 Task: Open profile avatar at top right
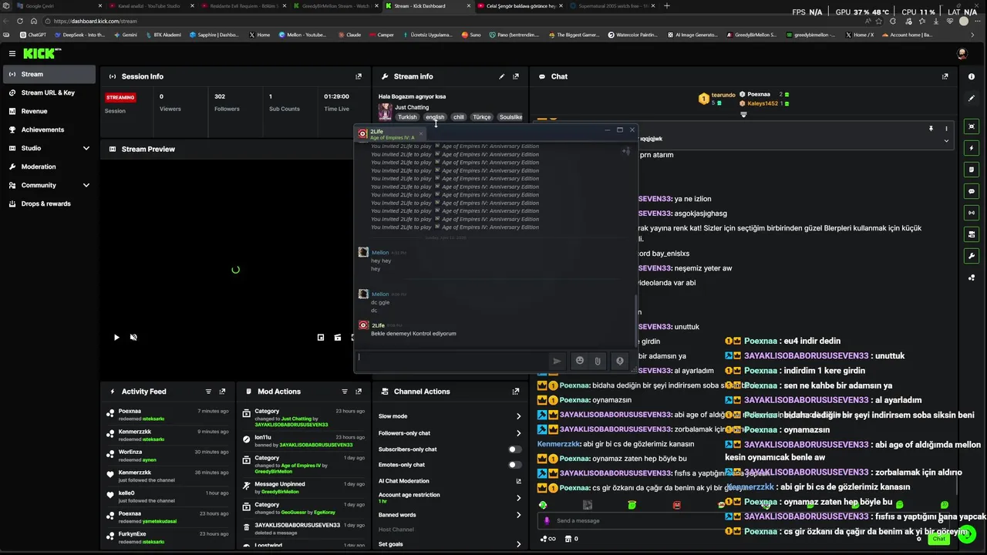[962, 53]
